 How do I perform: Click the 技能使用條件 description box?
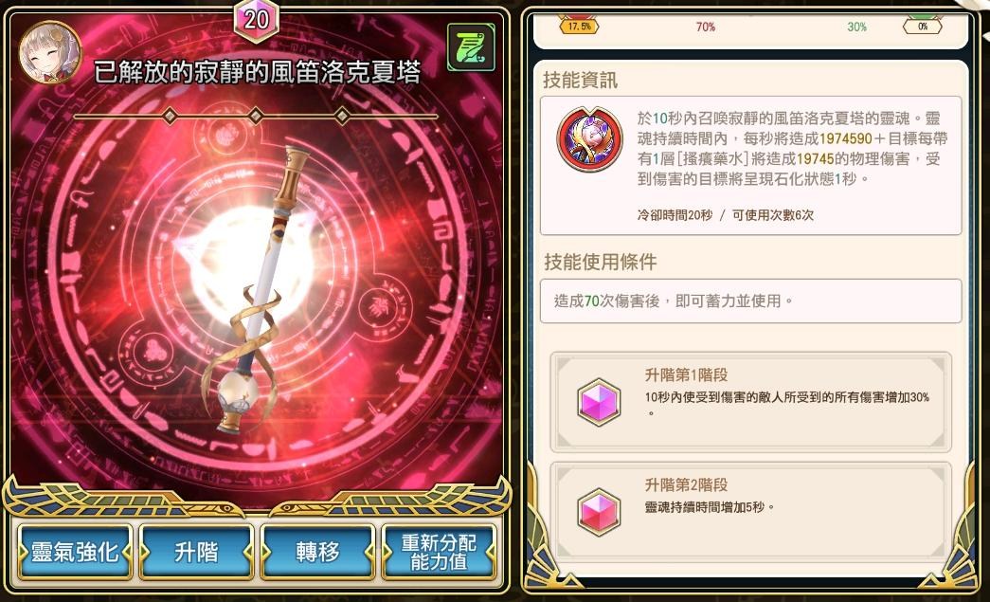[x=750, y=301]
